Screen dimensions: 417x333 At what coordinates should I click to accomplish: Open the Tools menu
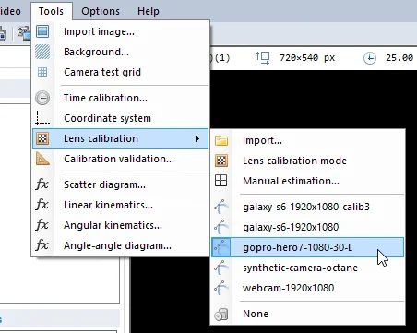(51, 11)
